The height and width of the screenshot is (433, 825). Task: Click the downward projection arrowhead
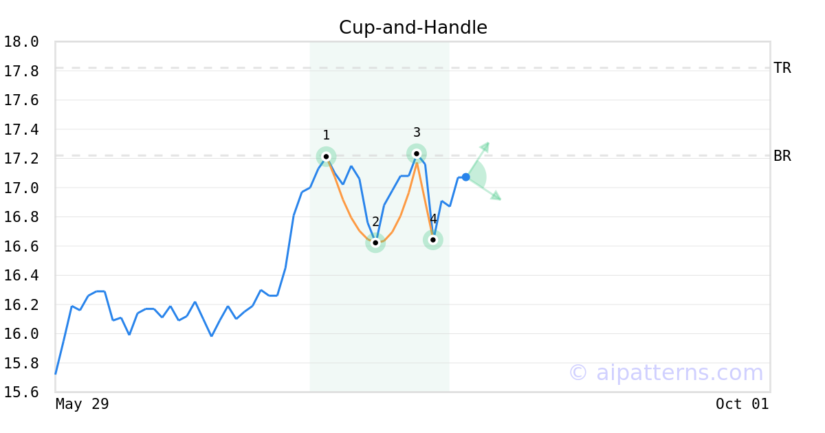click(496, 197)
